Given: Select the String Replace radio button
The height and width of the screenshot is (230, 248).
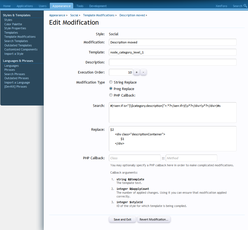Looking at the screenshot, I should (x=111, y=82).
